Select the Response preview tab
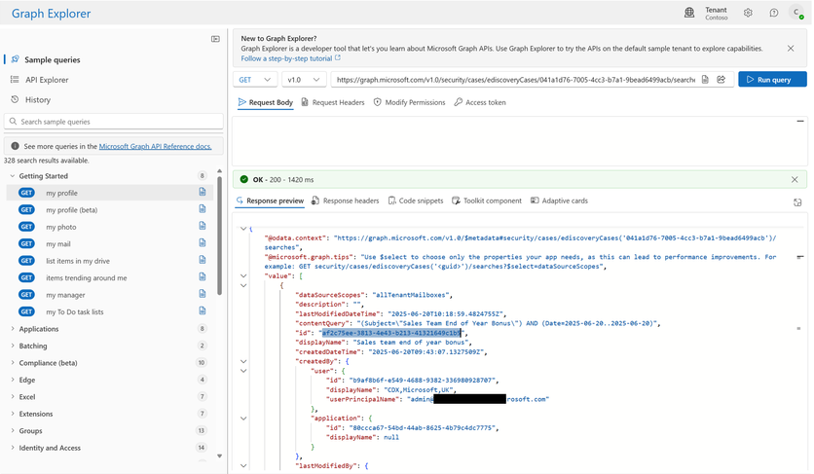The width and height of the screenshot is (814, 474). (x=270, y=201)
